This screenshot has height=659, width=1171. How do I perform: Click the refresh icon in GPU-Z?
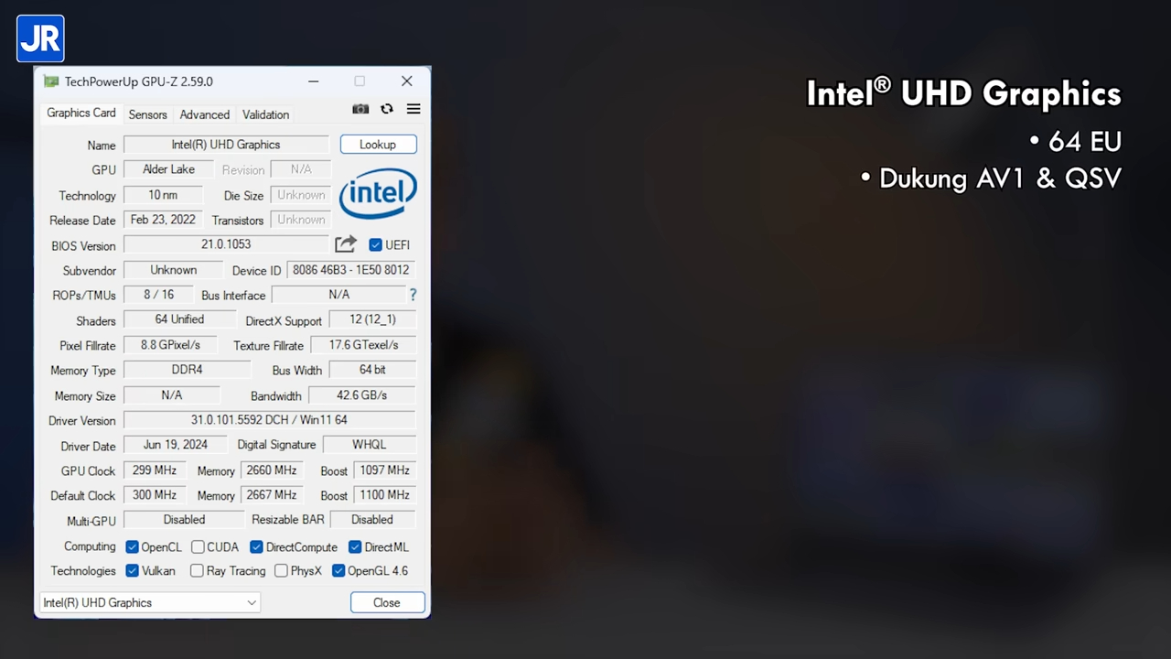tap(387, 109)
